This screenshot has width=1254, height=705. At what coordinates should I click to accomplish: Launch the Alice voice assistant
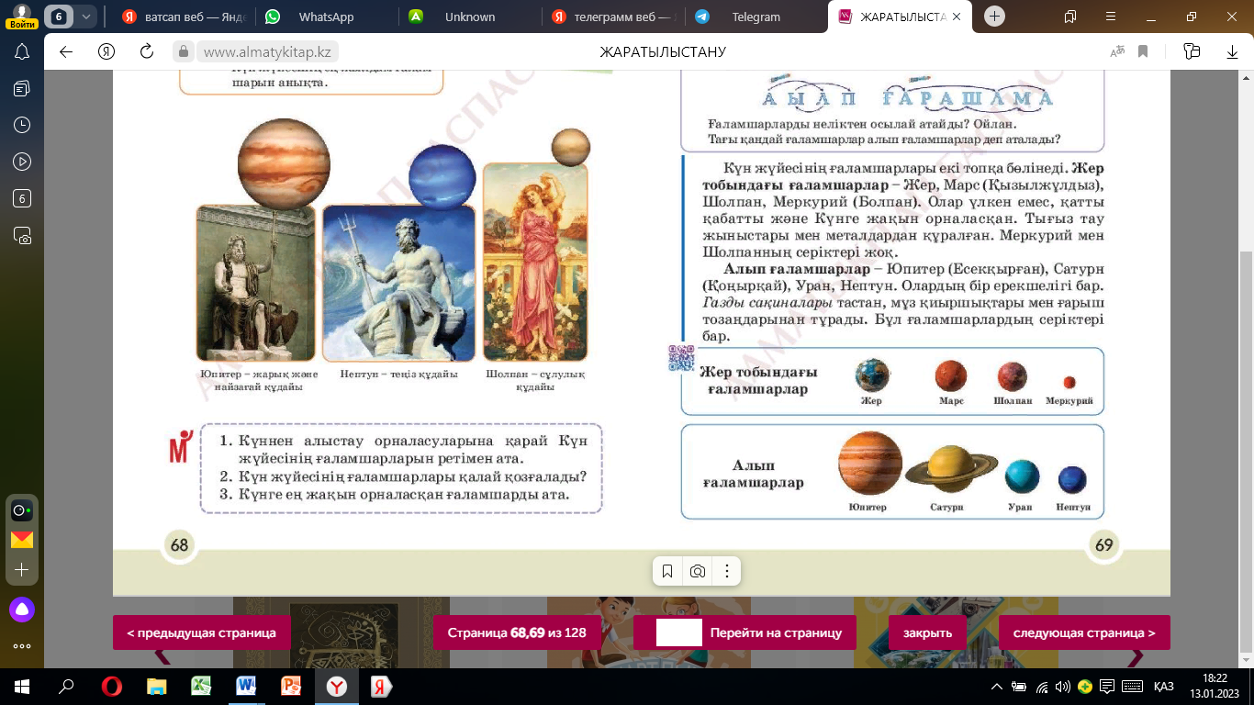click(22, 609)
